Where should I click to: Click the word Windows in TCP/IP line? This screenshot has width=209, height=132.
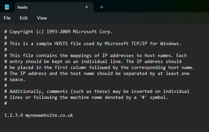coord(171,43)
